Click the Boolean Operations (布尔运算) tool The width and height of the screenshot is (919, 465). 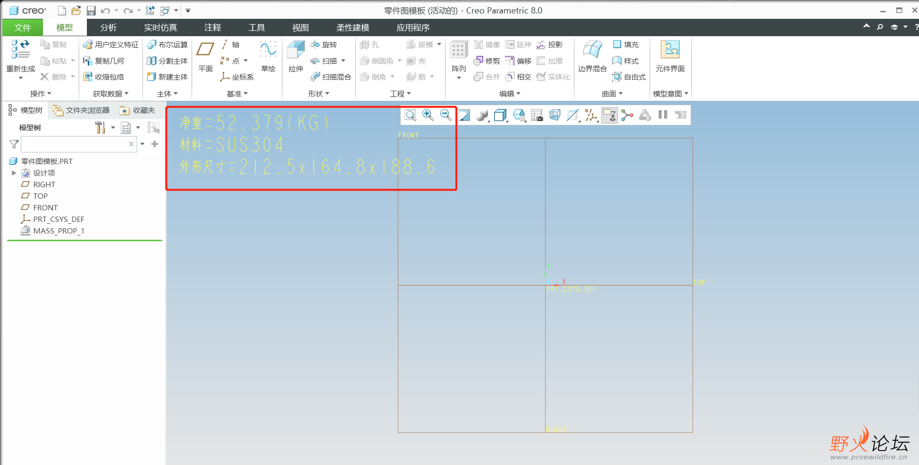[167, 44]
